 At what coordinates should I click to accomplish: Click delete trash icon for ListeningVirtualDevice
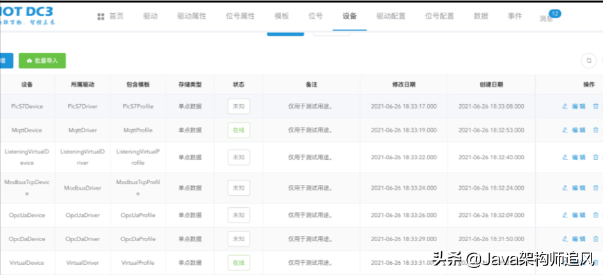point(596,157)
